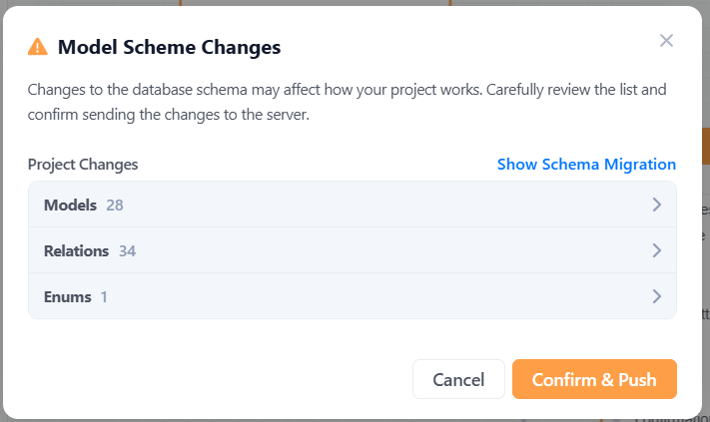Click the Models count badge 28
This screenshot has width=710, height=422.
click(115, 206)
